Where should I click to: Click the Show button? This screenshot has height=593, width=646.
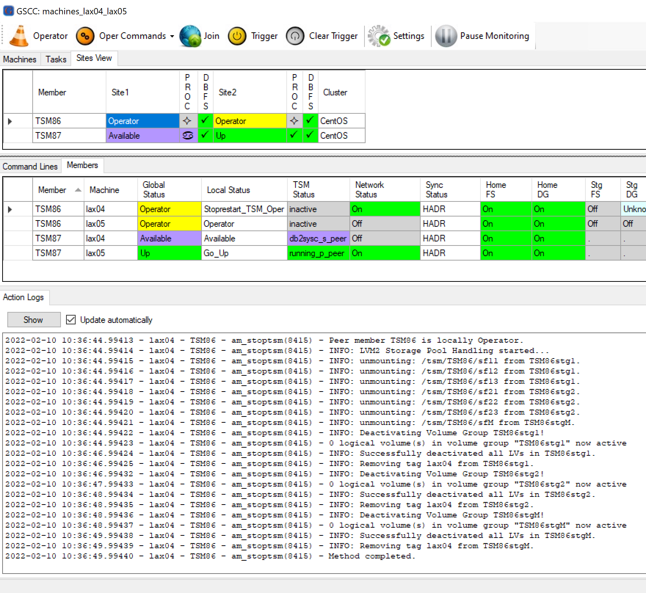[x=34, y=320]
